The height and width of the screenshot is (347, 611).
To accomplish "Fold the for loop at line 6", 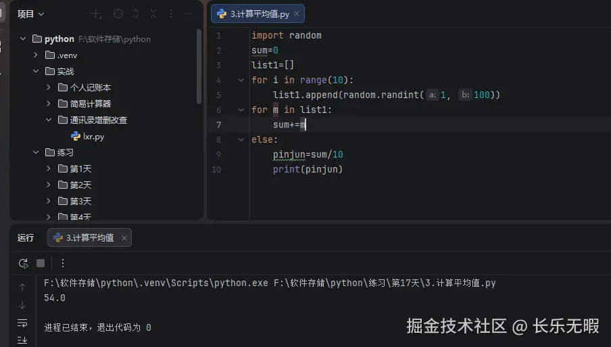I will [241, 110].
